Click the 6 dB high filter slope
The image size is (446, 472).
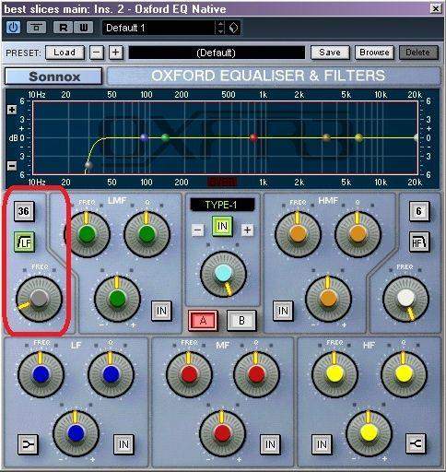pos(419,211)
